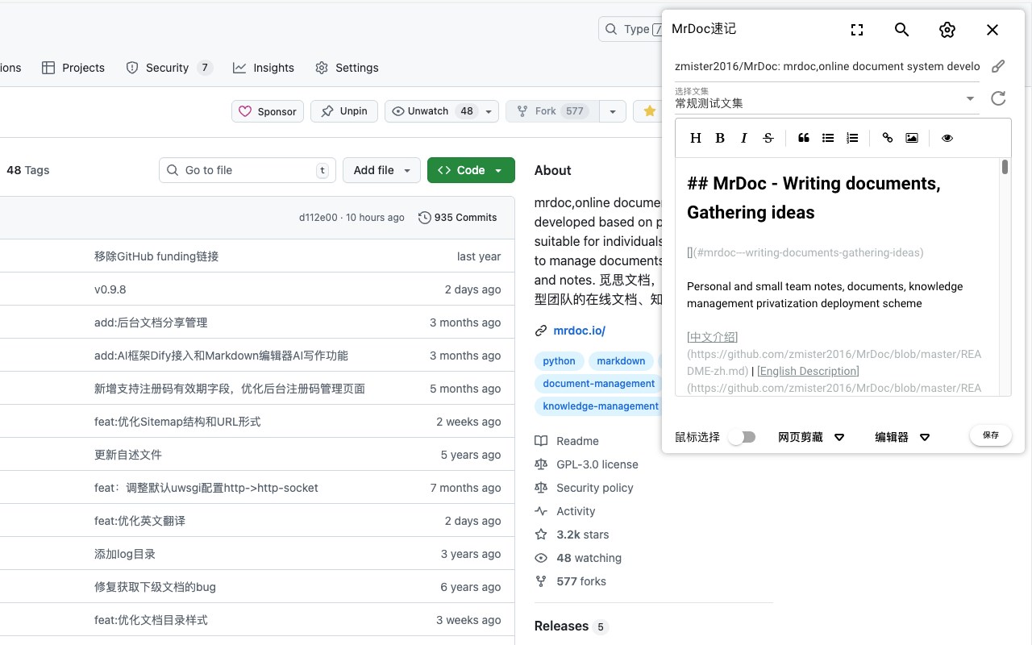This screenshot has width=1032, height=645.
Task: Open the green Code dropdown
Action: pyautogui.click(x=471, y=170)
